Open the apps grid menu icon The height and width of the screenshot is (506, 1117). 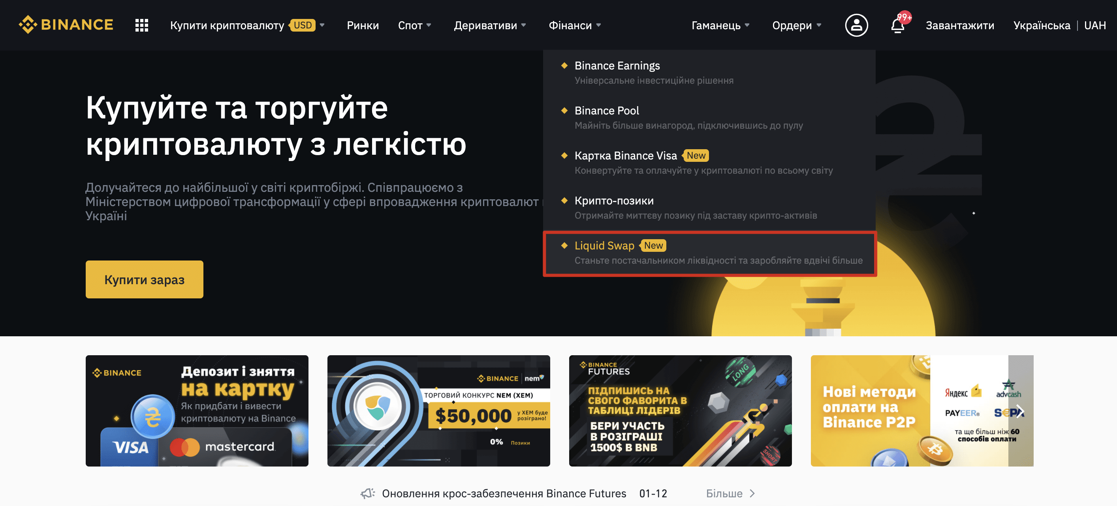pyautogui.click(x=141, y=25)
